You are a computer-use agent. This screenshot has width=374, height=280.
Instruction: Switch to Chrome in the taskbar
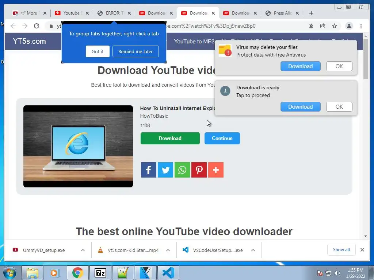(77, 273)
